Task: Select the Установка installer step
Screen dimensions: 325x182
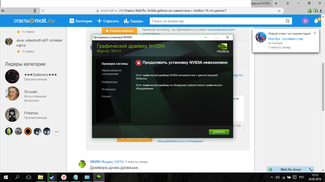Action: coord(108,89)
